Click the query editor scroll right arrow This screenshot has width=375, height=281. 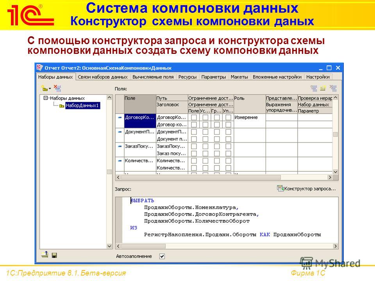[x=336, y=246]
